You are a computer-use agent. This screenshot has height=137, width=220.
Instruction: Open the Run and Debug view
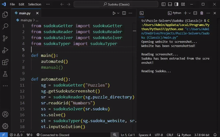pos(5,50)
